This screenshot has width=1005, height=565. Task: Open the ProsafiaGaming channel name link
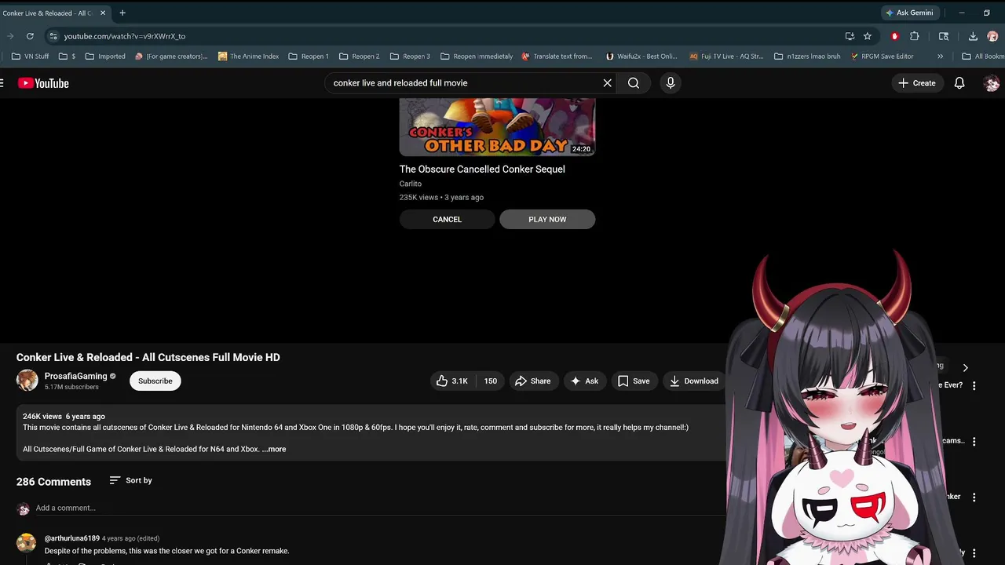point(75,376)
